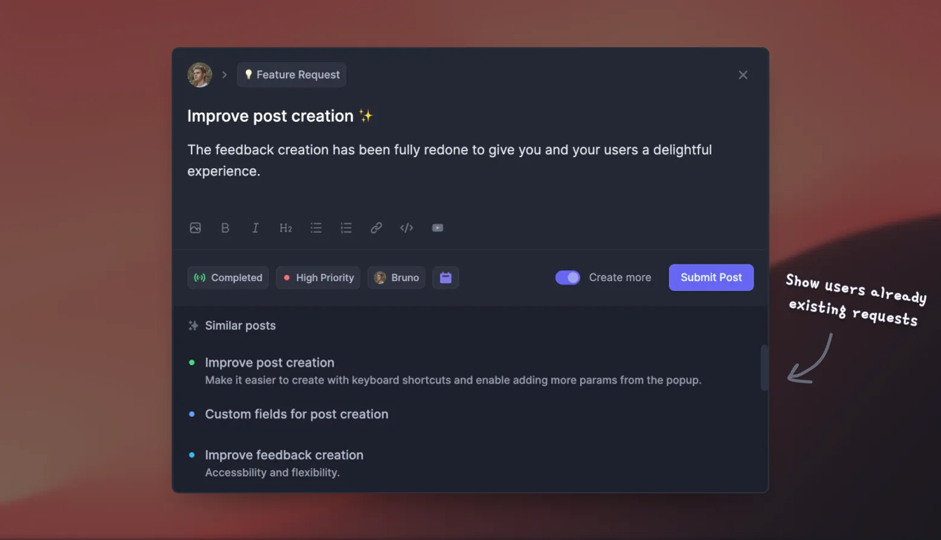Insert a code block
The height and width of the screenshot is (540, 941).
(407, 228)
